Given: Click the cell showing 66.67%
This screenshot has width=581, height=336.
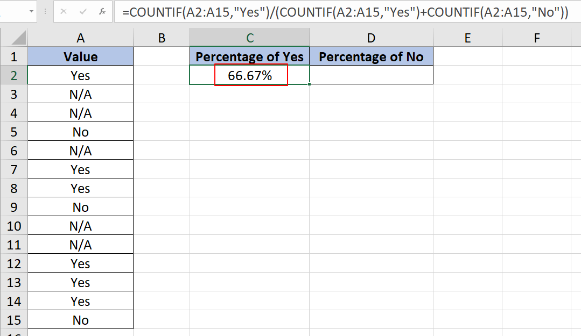Looking at the screenshot, I should 249,75.
